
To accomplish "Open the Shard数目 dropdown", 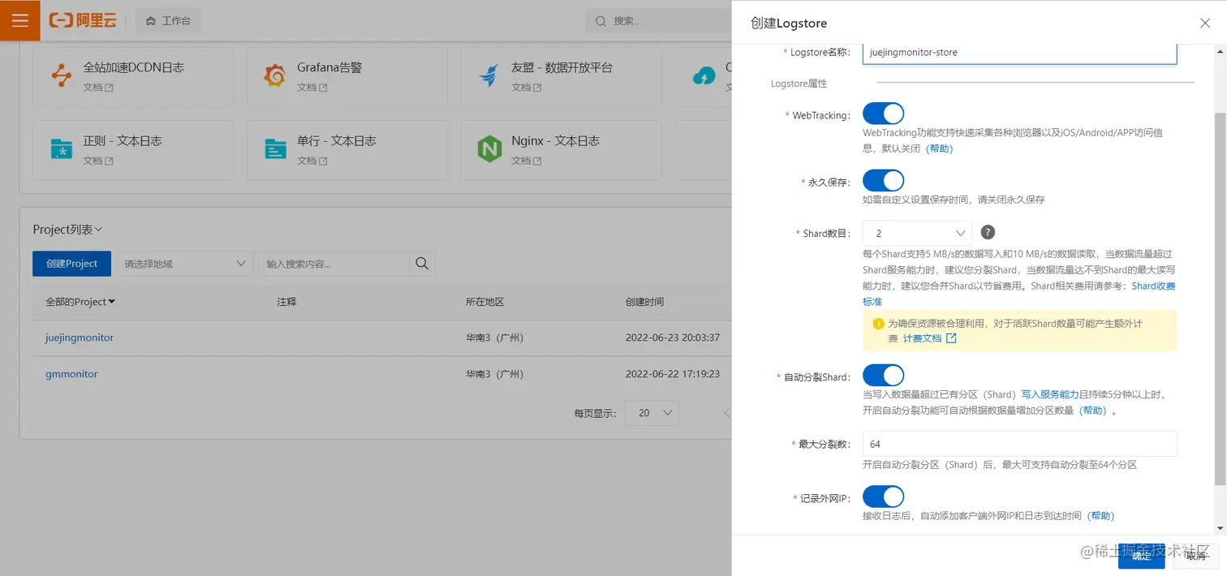I will pos(917,233).
